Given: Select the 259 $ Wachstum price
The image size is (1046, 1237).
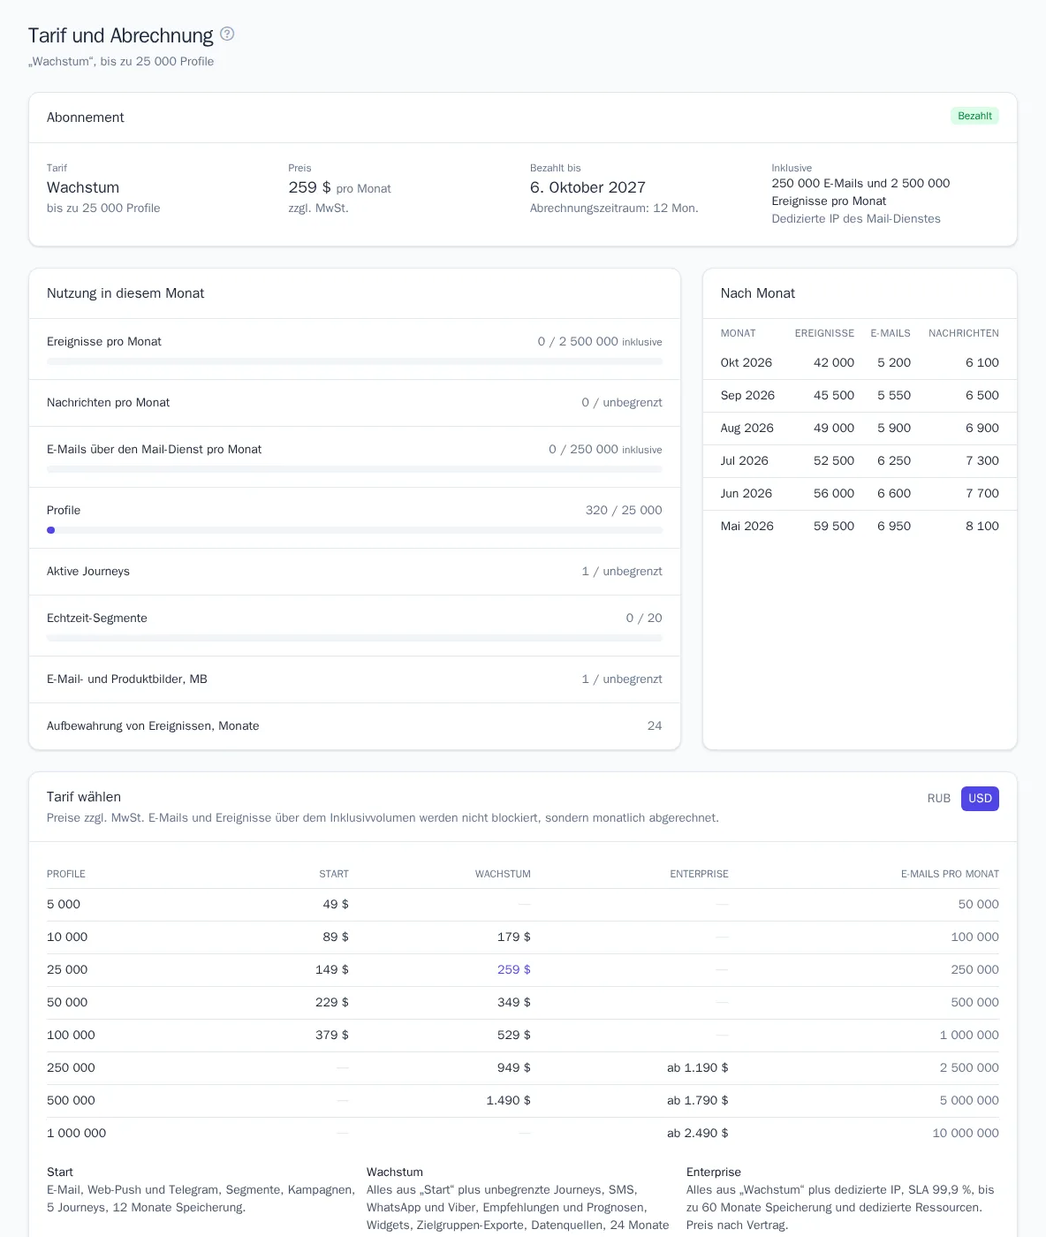Looking at the screenshot, I should (514, 969).
